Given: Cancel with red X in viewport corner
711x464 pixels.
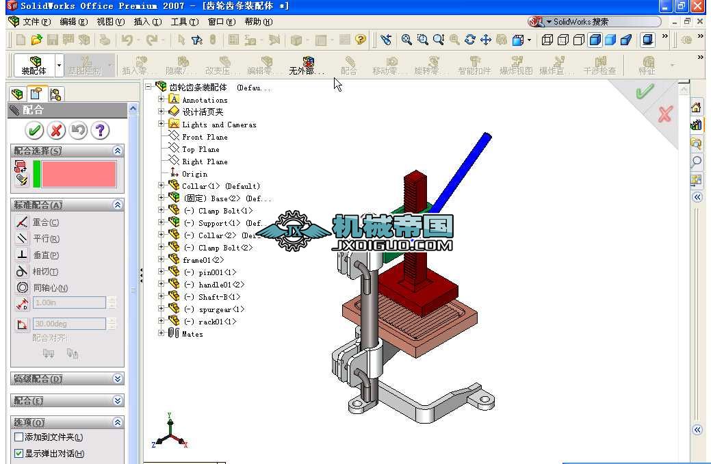Looking at the screenshot, I should point(664,114).
